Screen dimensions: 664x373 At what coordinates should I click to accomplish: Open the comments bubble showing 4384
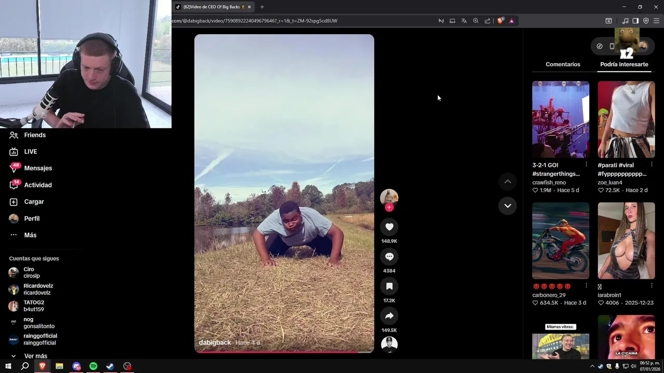click(x=389, y=256)
